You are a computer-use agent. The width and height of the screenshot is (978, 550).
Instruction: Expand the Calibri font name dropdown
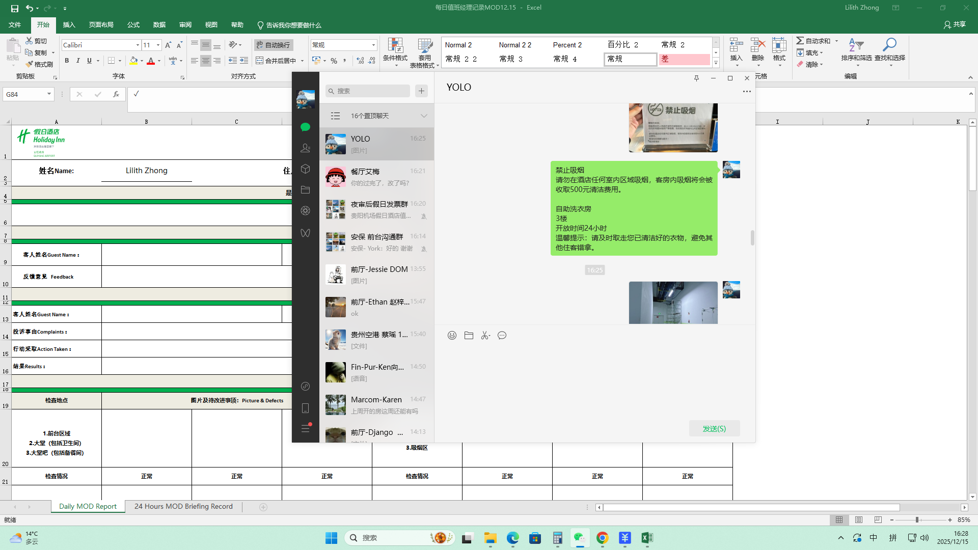pos(138,45)
